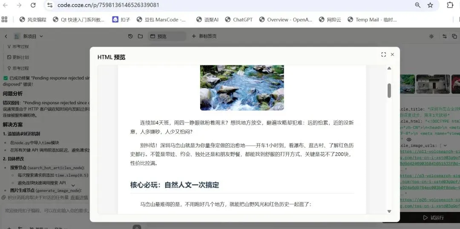Click the chat input box 欢迎使用扣子编程
Image resolution: width=460 pixels, height=229 pixels.
(47, 211)
